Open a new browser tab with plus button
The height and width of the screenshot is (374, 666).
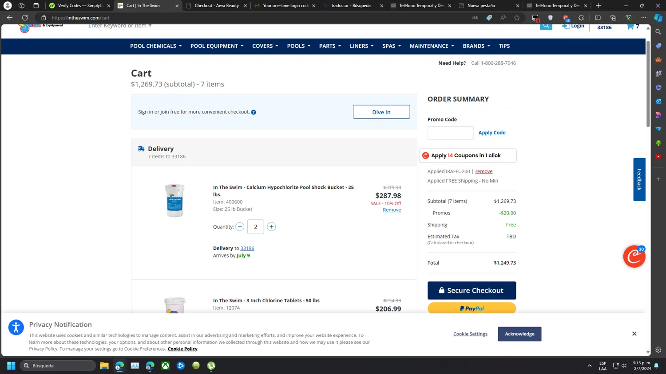599,6
